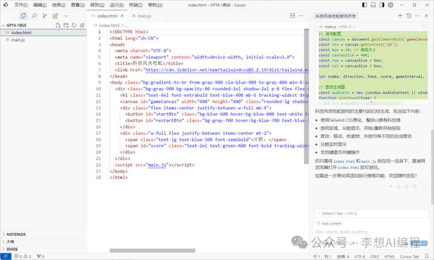Close the AI chat panel
Image resolution: width=434 pixels, height=260 pixels.
click(x=426, y=16)
